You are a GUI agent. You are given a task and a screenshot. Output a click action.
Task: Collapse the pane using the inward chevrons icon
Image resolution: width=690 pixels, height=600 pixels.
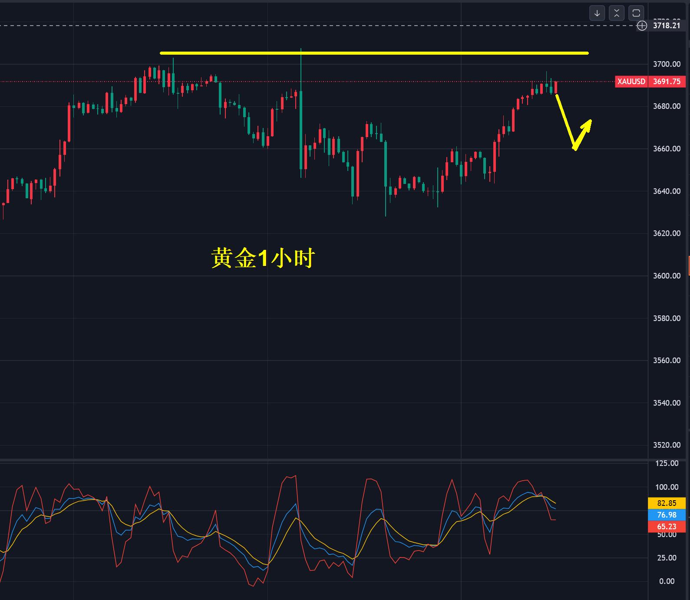tap(617, 13)
